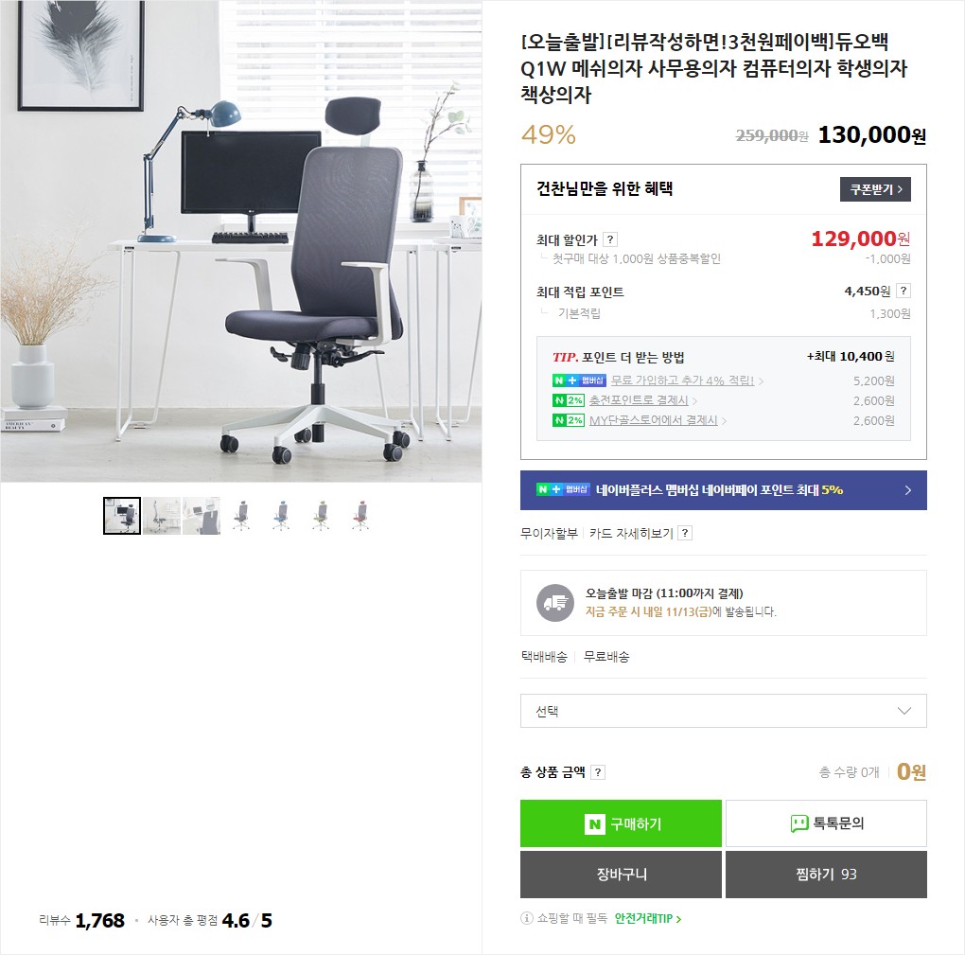Image resolution: width=965 pixels, height=955 pixels.
Task: Toggle 찜하기 93 wishlist button
Action: (826, 875)
